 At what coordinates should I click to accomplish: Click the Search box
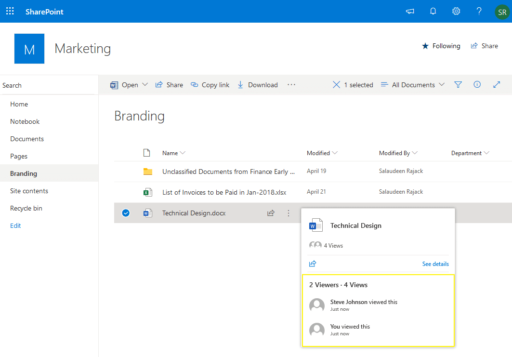point(49,85)
